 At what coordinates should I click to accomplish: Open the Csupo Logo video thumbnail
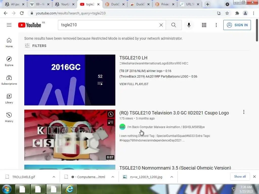[70, 135]
